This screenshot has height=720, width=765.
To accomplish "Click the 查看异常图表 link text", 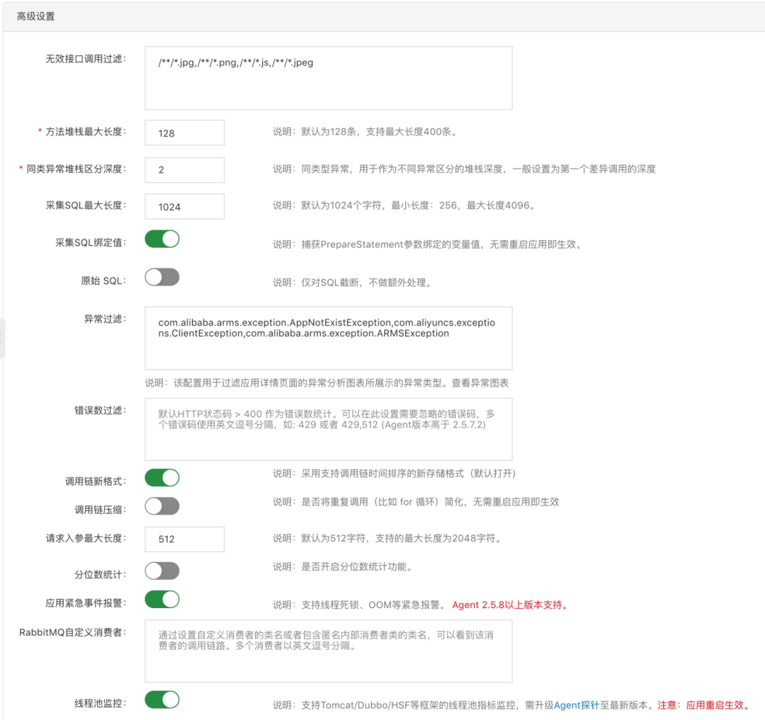I will click(480, 383).
